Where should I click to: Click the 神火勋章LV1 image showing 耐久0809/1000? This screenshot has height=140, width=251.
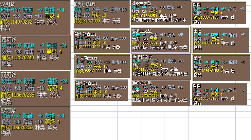(x=102, y=41)
